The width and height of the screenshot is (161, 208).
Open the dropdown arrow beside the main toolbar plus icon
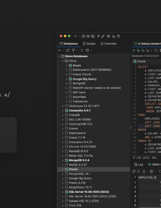pyautogui.click(x=79, y=36)
